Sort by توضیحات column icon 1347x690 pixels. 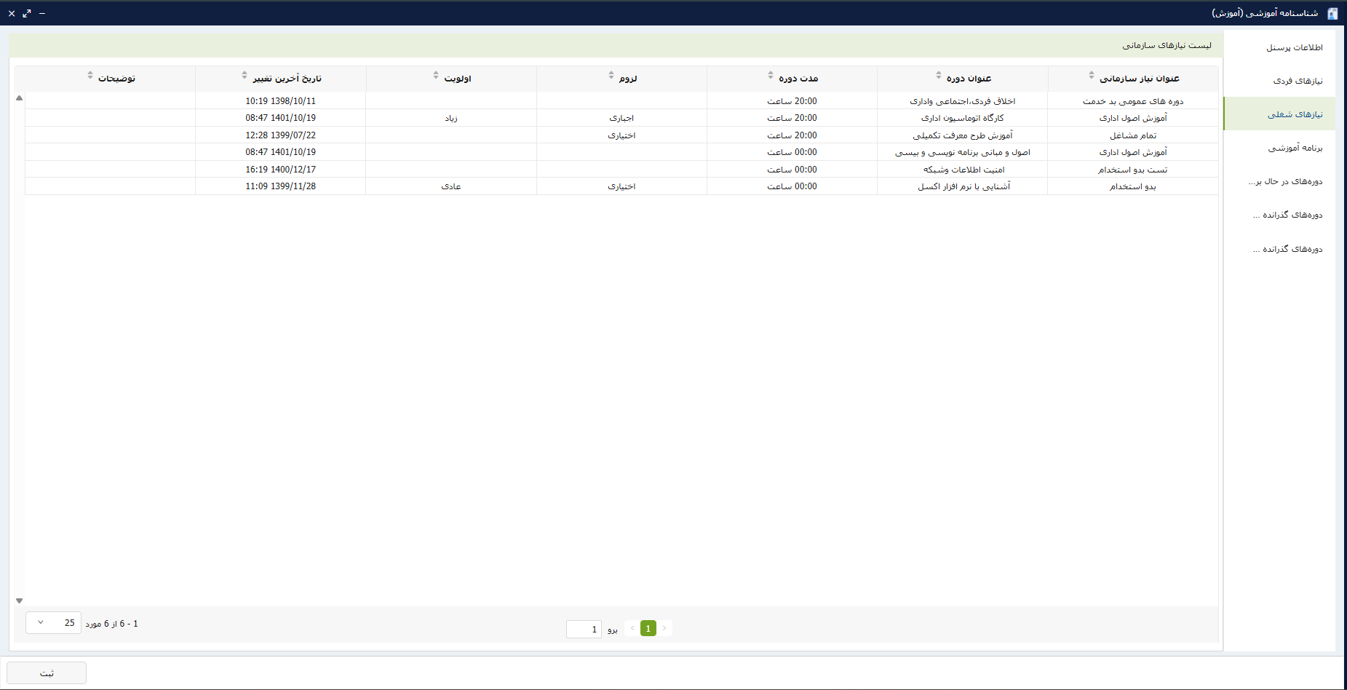point(90,76)
